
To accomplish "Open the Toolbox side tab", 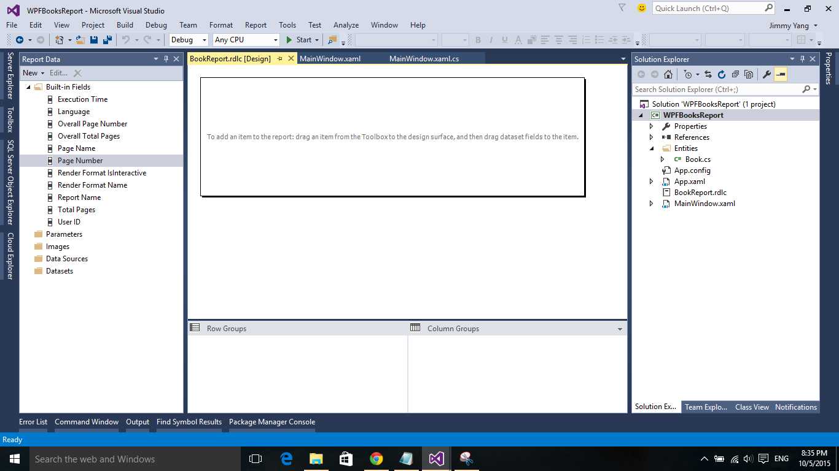I will click(x=10, y=120).
